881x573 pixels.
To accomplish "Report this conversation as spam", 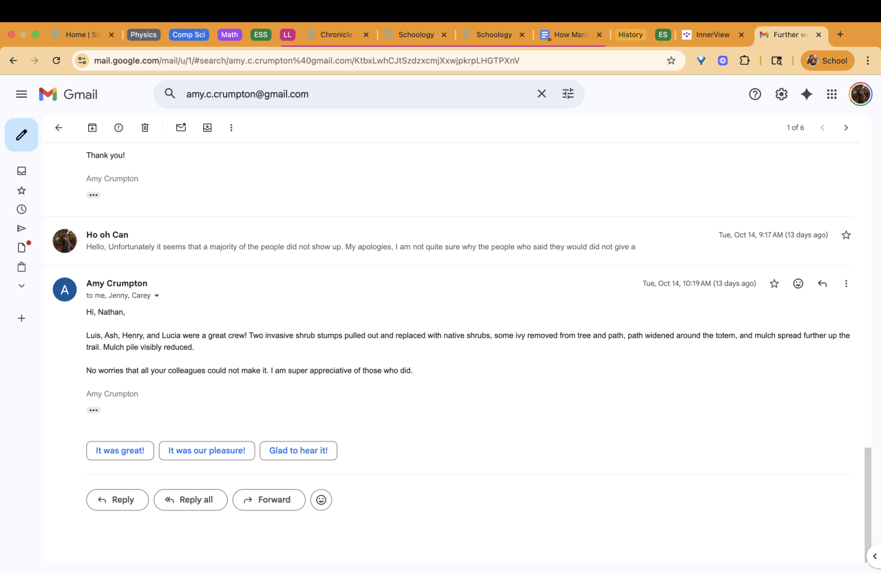I will point(118,127).
